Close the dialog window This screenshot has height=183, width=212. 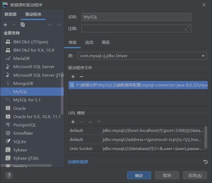pos(204,5)
